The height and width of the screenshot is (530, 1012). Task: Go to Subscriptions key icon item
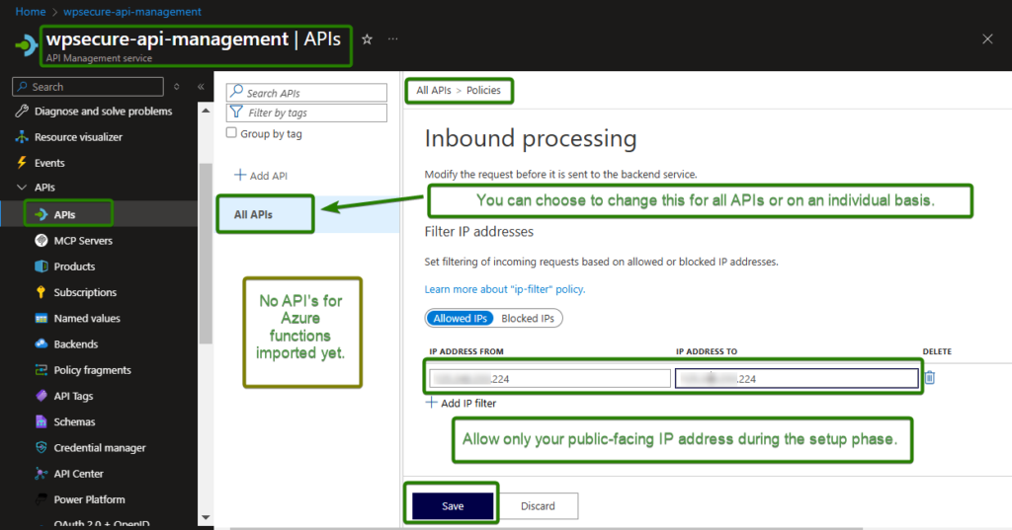84,292
